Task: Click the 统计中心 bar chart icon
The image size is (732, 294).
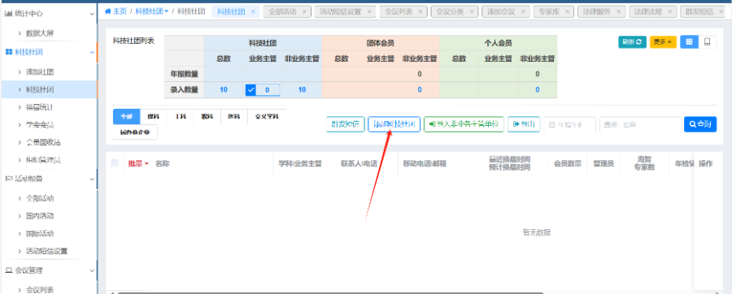Action: (8, 14)
